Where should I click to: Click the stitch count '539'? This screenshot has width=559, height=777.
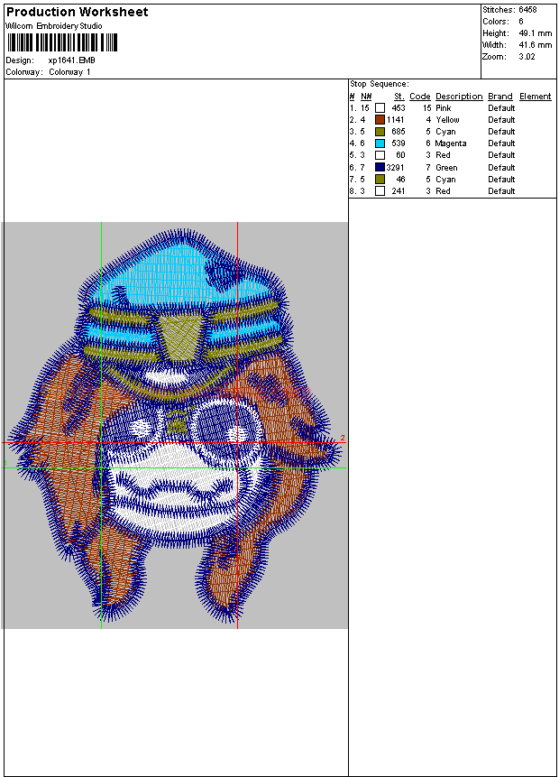coord(399,143)
